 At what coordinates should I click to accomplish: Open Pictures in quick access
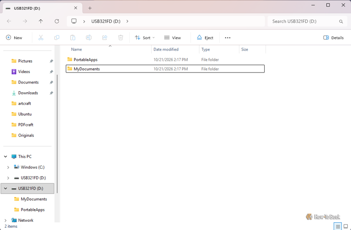[25, 61]
